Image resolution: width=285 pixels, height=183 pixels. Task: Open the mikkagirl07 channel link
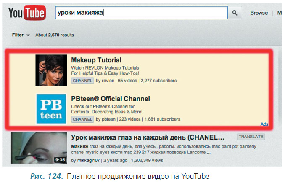89,160
